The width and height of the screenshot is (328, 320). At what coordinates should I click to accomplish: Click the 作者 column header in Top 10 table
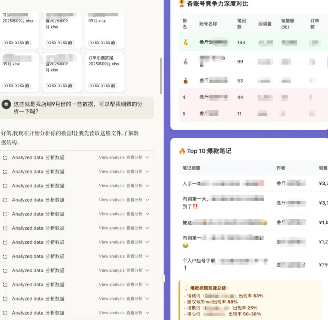[x=281, y=168]
